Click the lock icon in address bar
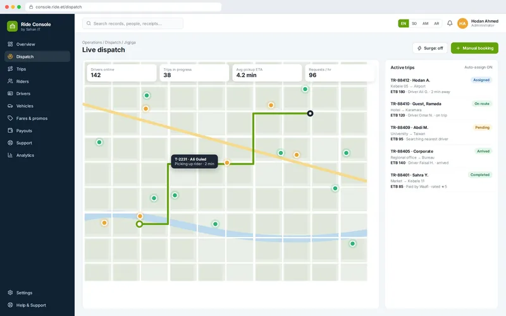The width and height of the screenshot is (506, 316). (x=31, y=7)
